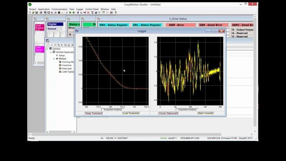Click the Target Position legend label
This screenshot has width=286, height=161.
(94, 113)
